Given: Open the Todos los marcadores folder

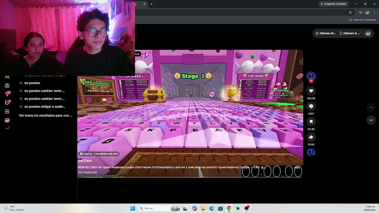Looking at the screenshot, I should point(362,20).
